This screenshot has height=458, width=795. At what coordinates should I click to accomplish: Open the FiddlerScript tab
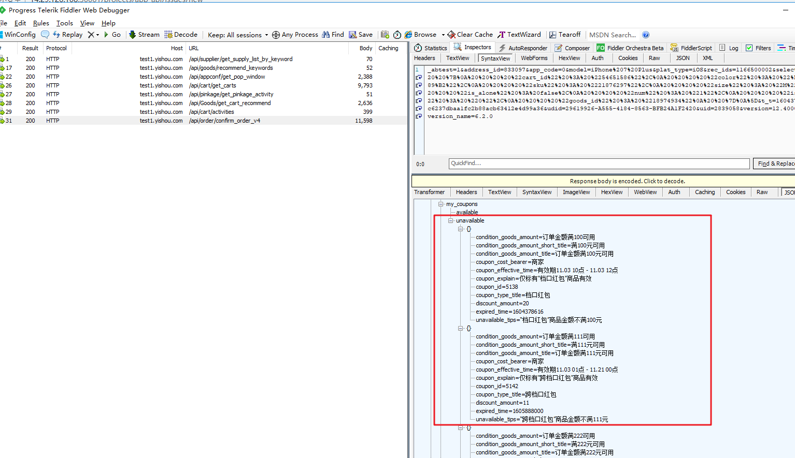click(x=691, y=48)
